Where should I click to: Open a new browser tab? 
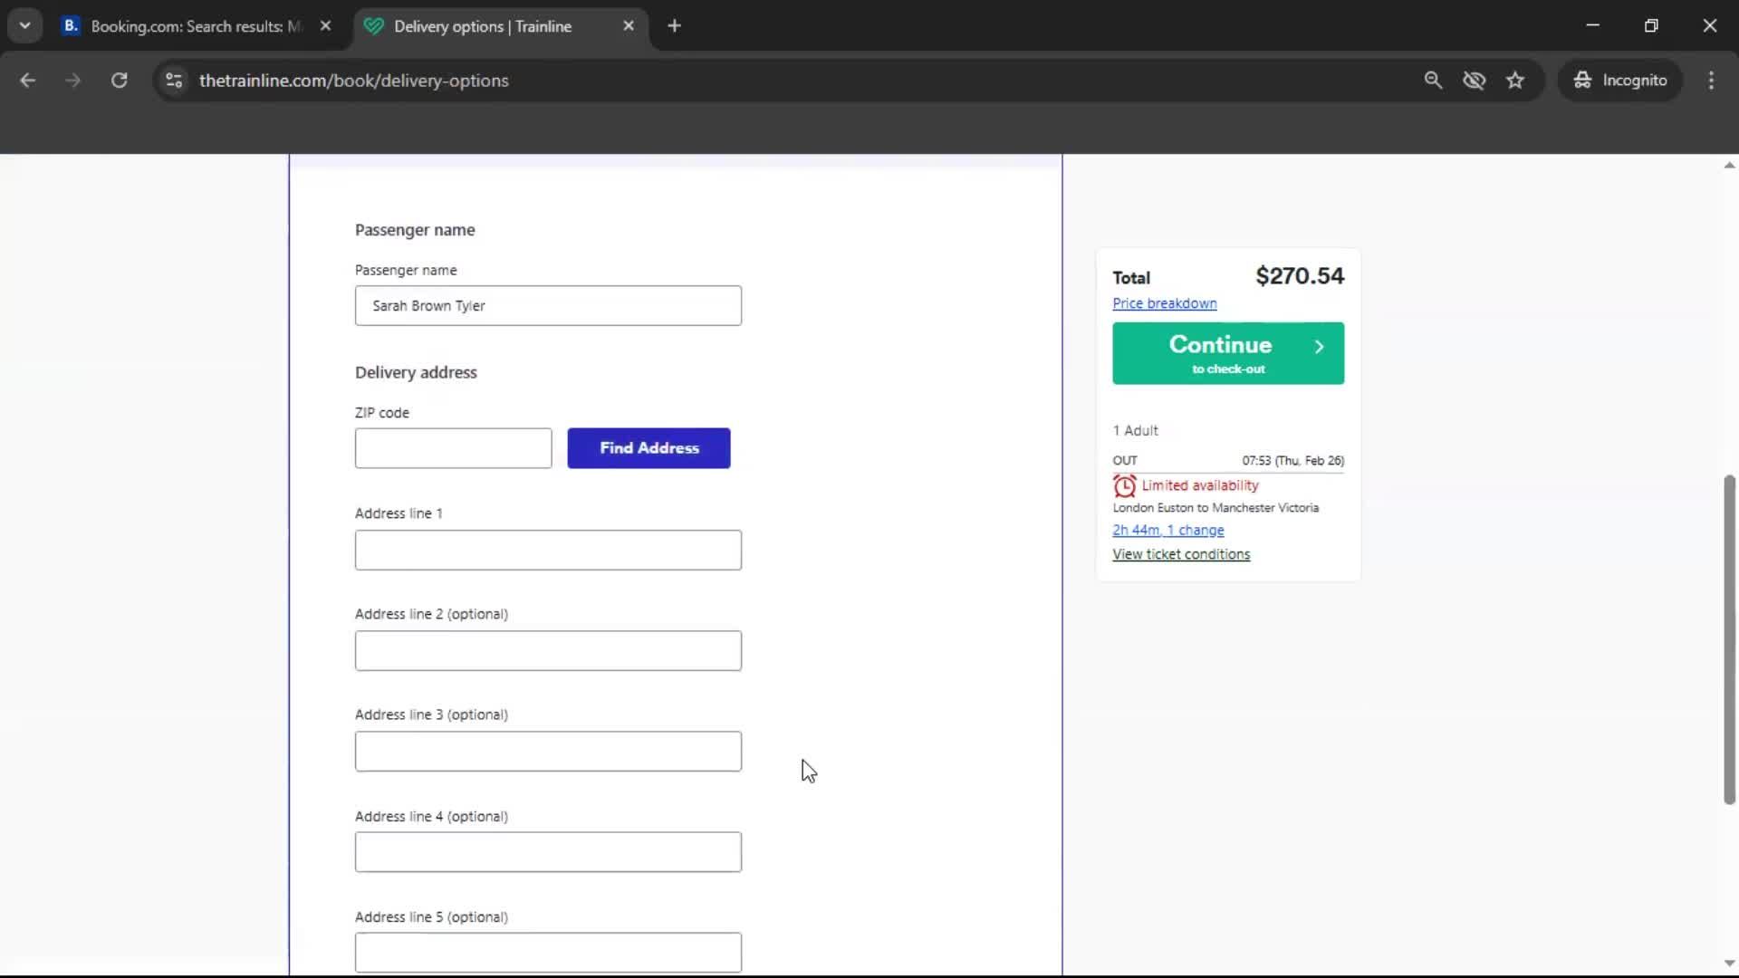click(x=675, y=25)
